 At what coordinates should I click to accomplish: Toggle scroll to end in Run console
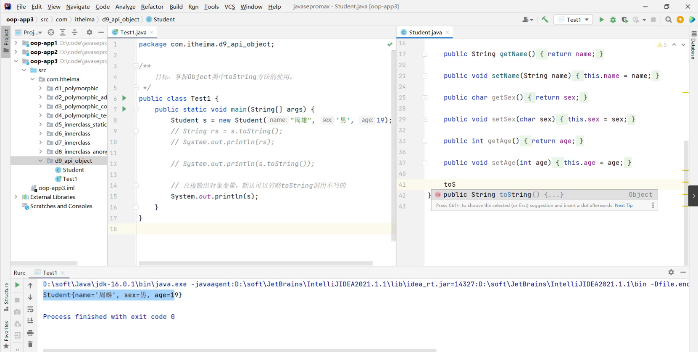30,321
